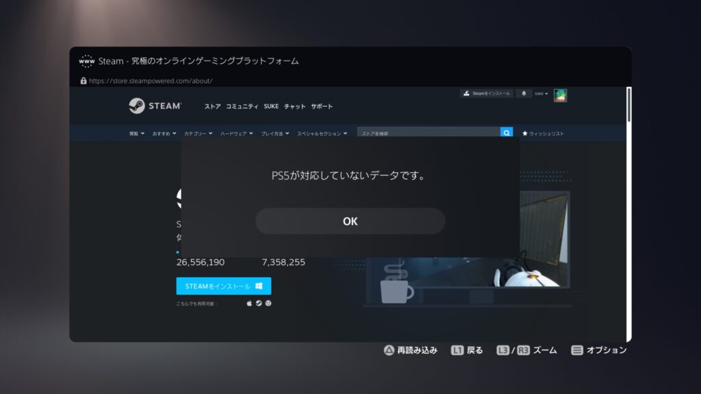Click the 再読み込み triangle button hint
Viewport: 701px width, 394px height.
click(x=410, y=350)
